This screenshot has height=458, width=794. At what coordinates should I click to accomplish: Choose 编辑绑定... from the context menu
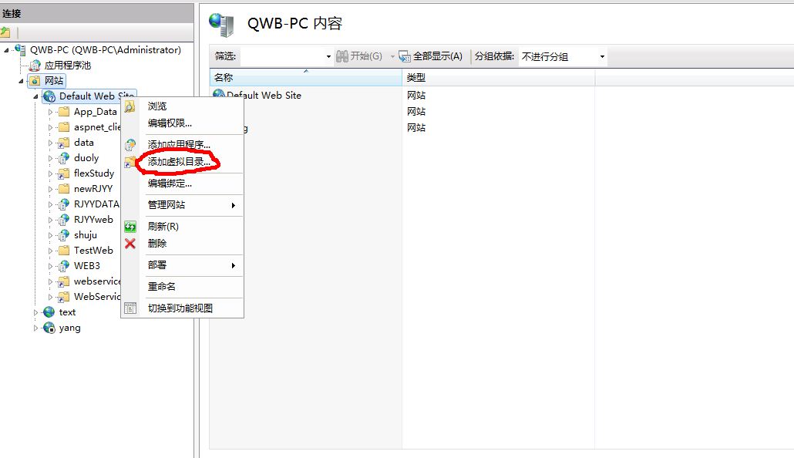pyautogui.click(x=182, y=184)
